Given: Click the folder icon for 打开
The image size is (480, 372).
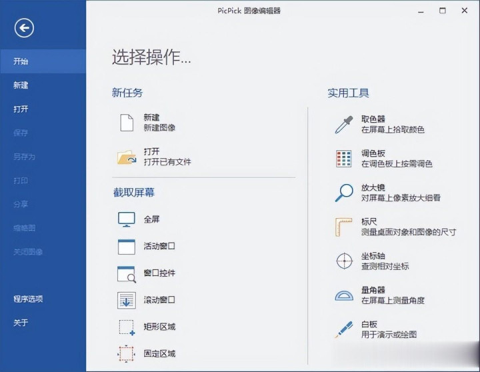Looking at the screenshot, I should 127,157.
